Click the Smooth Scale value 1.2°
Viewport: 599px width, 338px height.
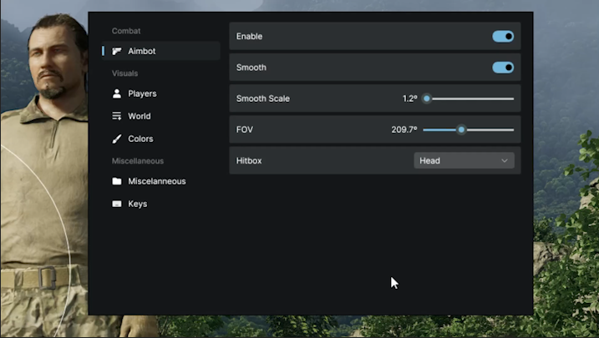409,98
